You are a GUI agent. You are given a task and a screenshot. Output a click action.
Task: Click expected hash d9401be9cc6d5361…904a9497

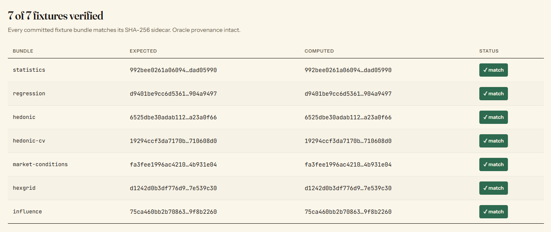(x=173, y=94)
